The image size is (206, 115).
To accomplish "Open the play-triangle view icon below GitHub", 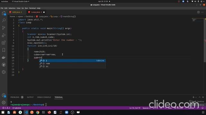I will tap(4, 72).
